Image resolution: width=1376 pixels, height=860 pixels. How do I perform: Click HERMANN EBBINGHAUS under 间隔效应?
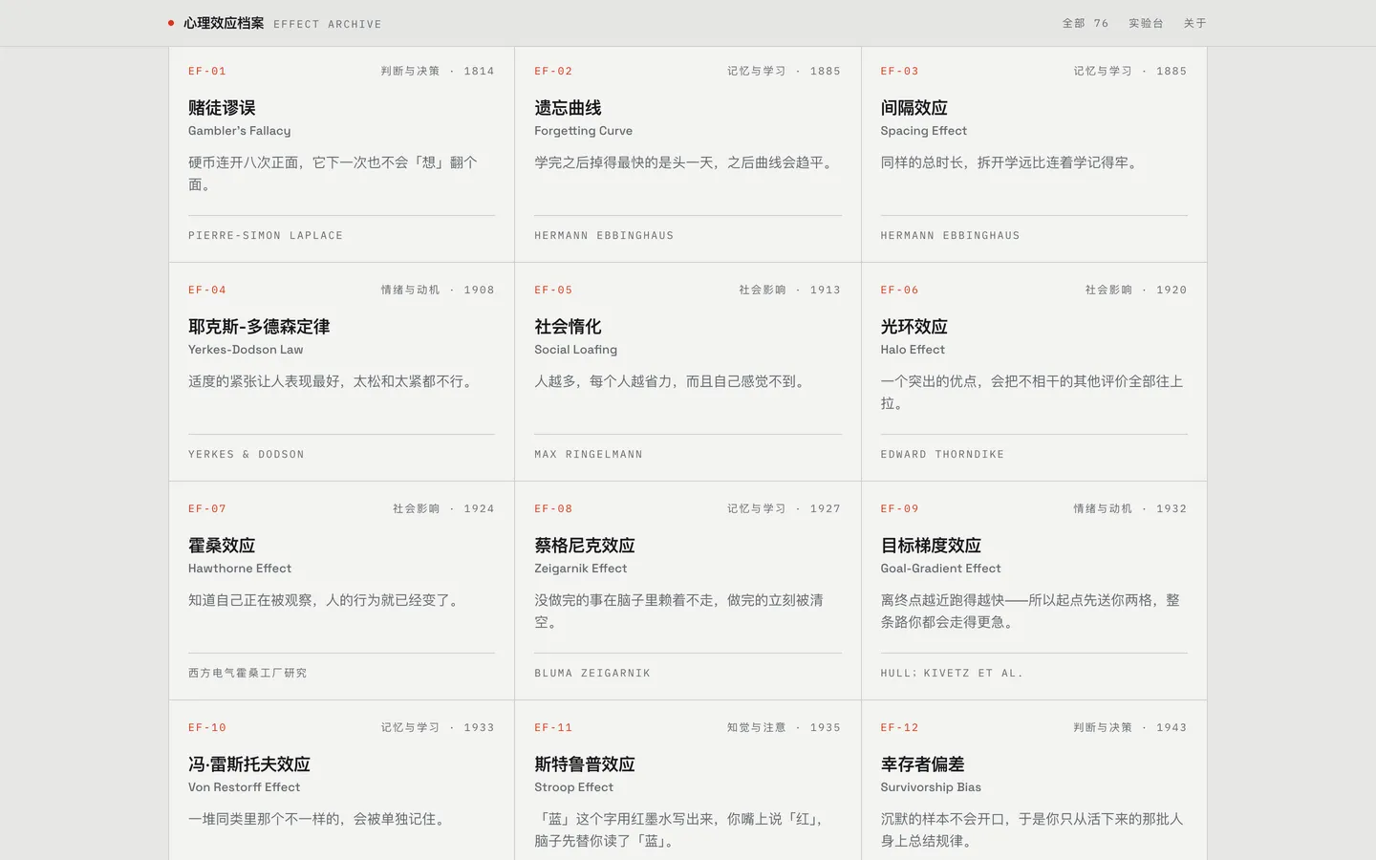(x=950, y=235)
